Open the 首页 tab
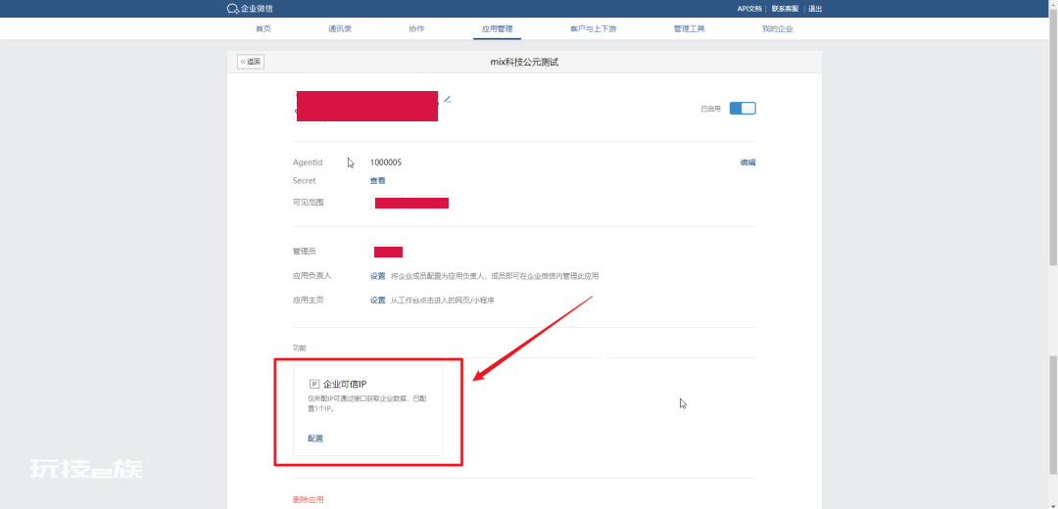Image resolution: width=1058 pixels, height=509 pixels. pyautogui.click(x=264, y=29)
